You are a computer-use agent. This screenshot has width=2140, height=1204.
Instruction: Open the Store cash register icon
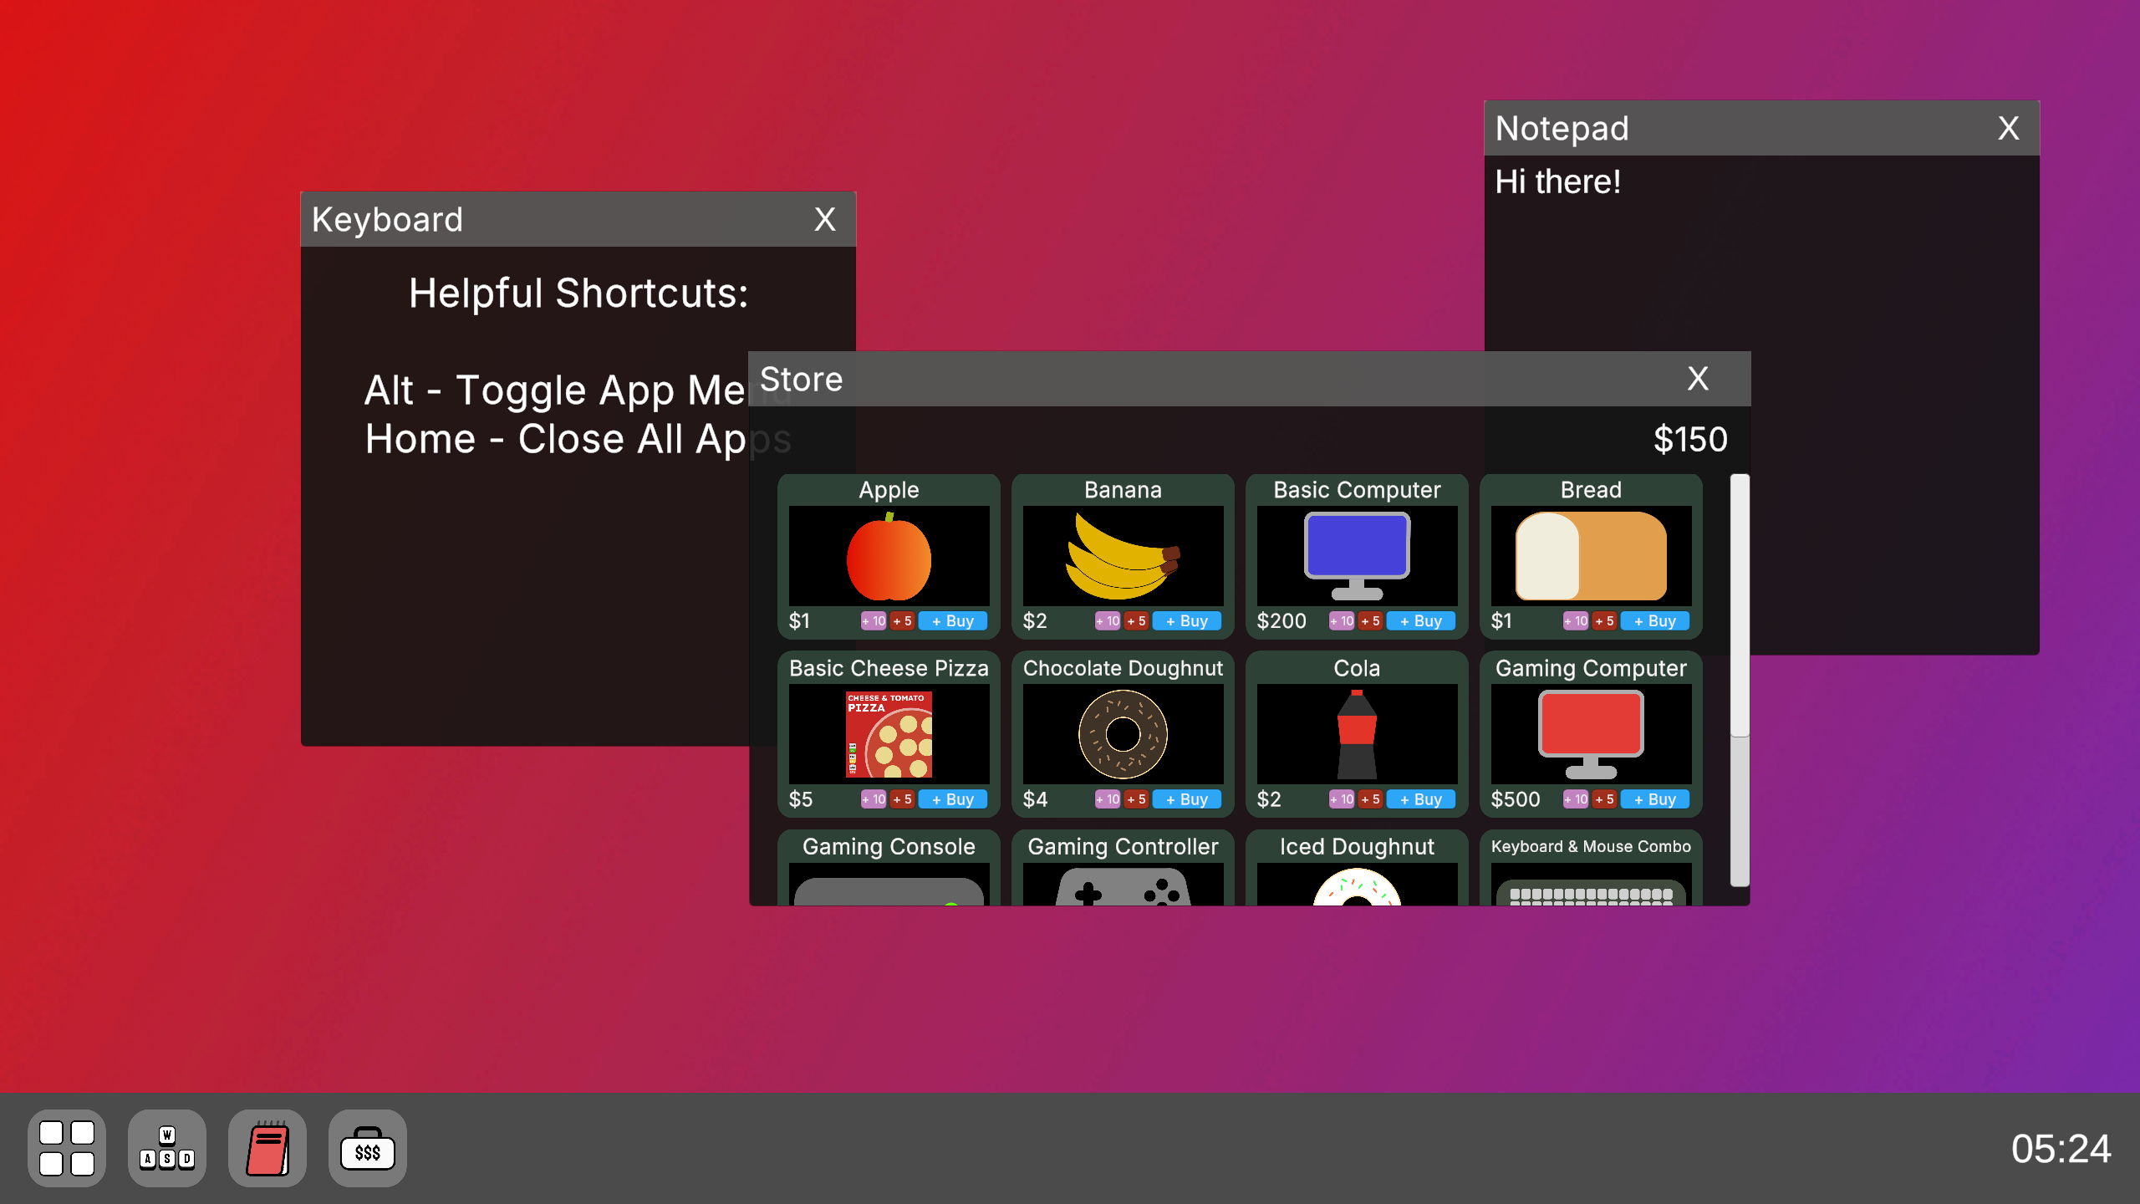[368, 1148]
